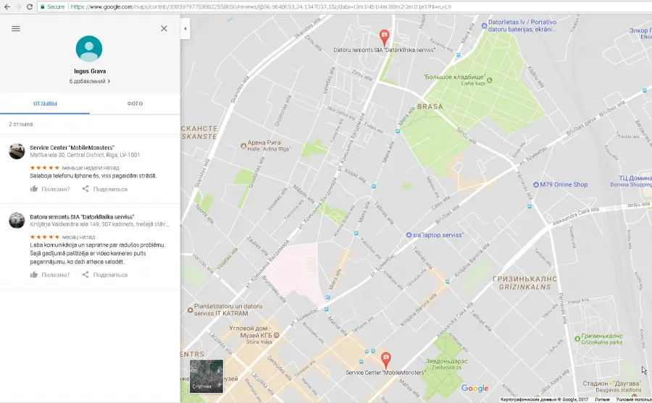Open Service Center "MobileMonsters" review title
The height and width of the screenshot is (403, 652).
[72, 148]
